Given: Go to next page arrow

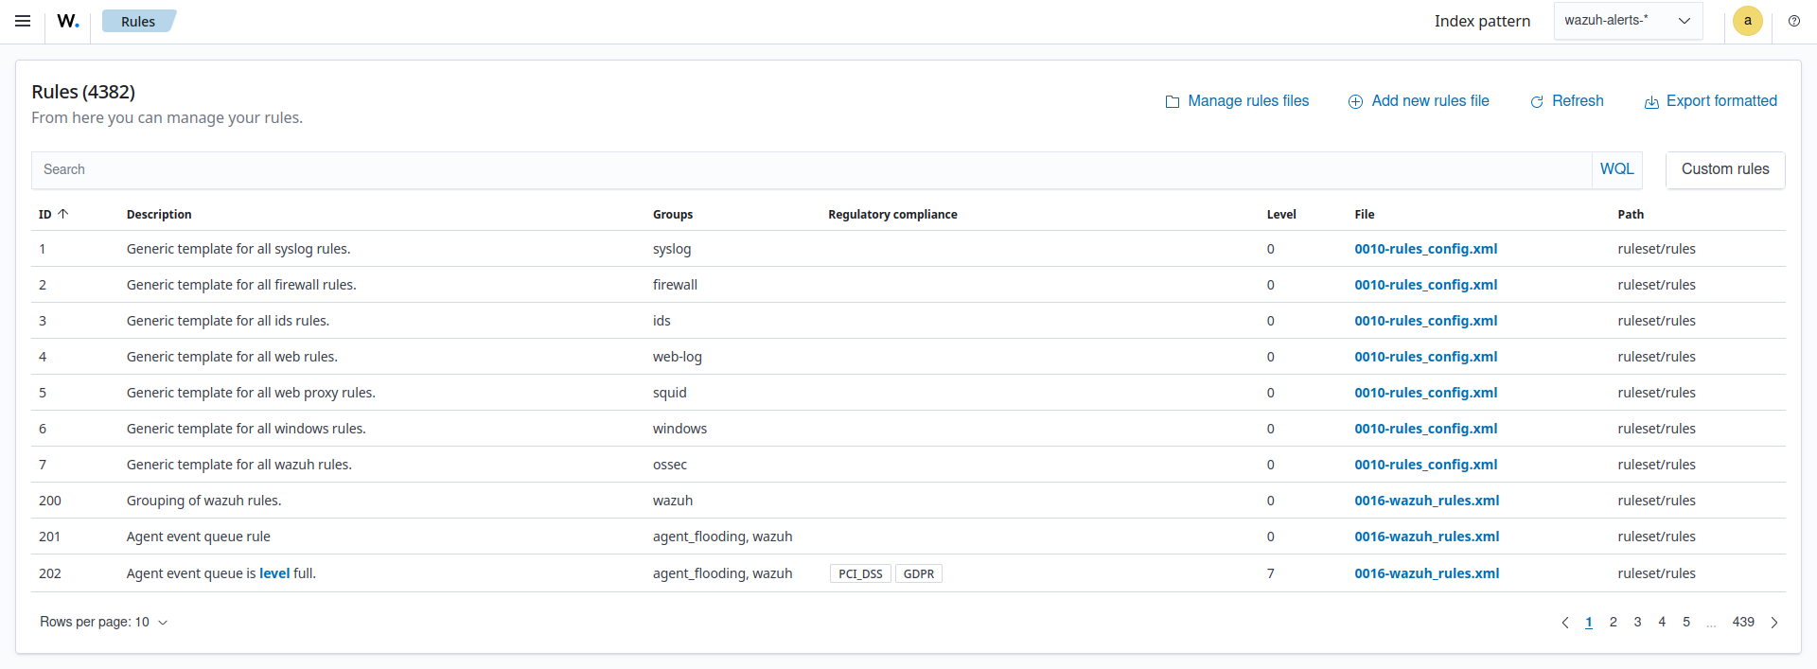Looking at the screenshot, I should (1774, 623).
